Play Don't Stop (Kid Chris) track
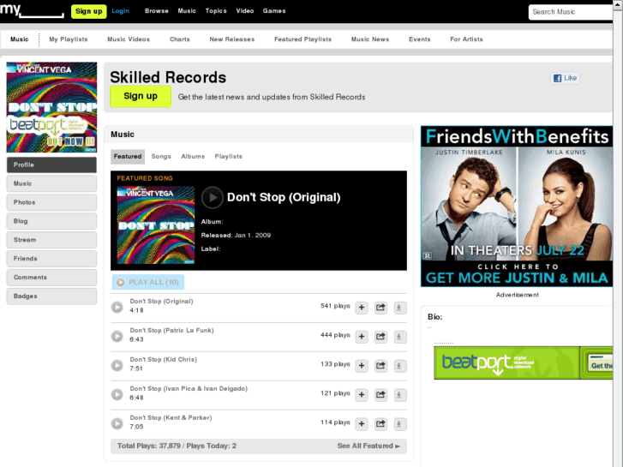Image resolution: width=623 pixels, height=467 pixels. click(117, 365)
